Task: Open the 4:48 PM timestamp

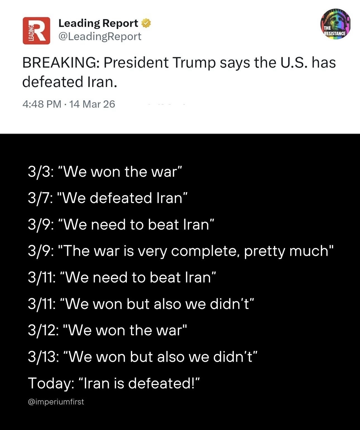Action: tap(42, 104)
